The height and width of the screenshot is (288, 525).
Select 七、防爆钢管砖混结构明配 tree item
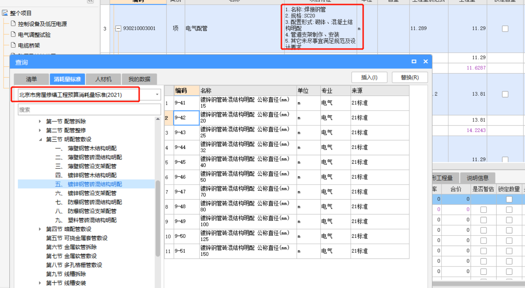[x=89, y=202]
